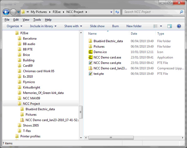Open the Tools menu

[x=37, y=20]
